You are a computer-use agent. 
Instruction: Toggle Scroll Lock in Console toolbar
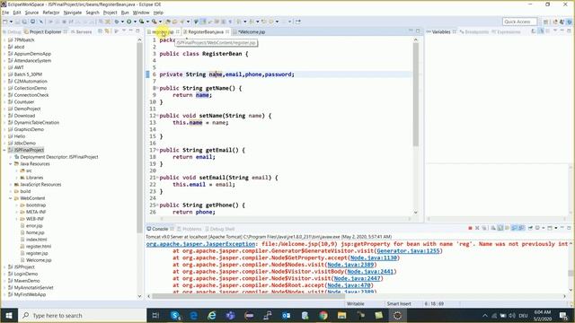pyautogui.click(x=500, y=228)
